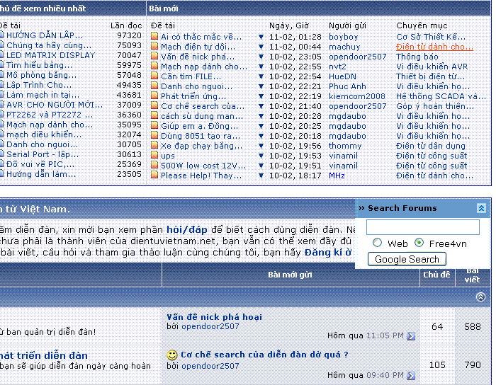
Task: View the profile of user thommy
Action: tap(345, 146)
